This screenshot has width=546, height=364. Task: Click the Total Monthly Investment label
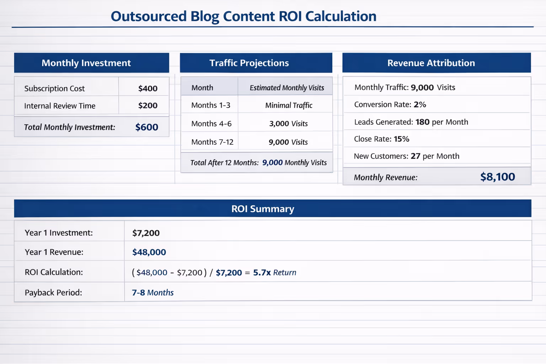tap(70, 127)
